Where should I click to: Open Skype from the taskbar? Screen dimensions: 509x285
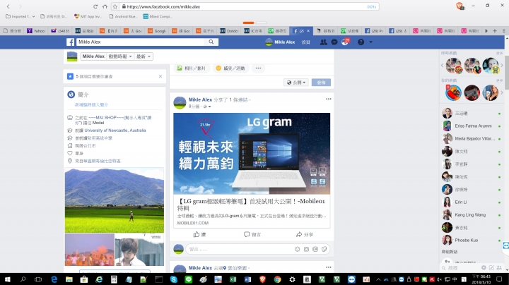point(174,279)
